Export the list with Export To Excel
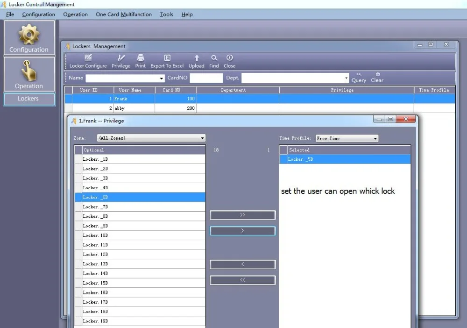Screen dimensions: 467x328 [x=167, y=61]
